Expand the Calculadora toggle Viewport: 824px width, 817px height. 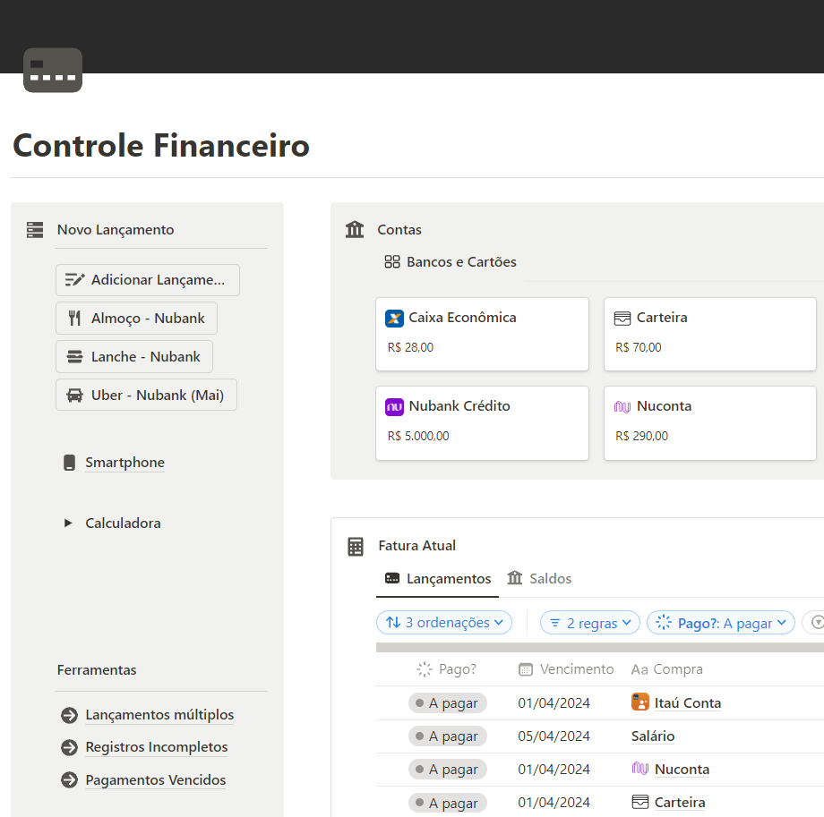68,523
